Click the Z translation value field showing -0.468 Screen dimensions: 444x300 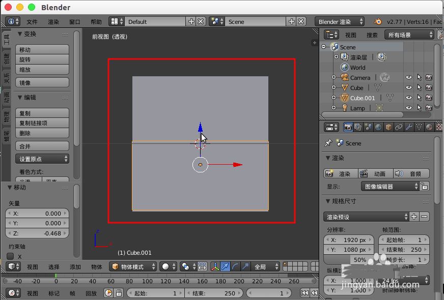click(x=37, y=233)
